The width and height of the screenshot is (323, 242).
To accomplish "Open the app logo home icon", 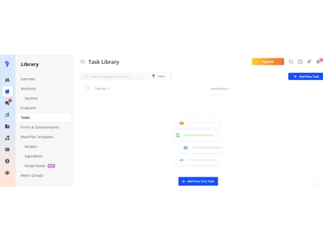I will point(7,64).
